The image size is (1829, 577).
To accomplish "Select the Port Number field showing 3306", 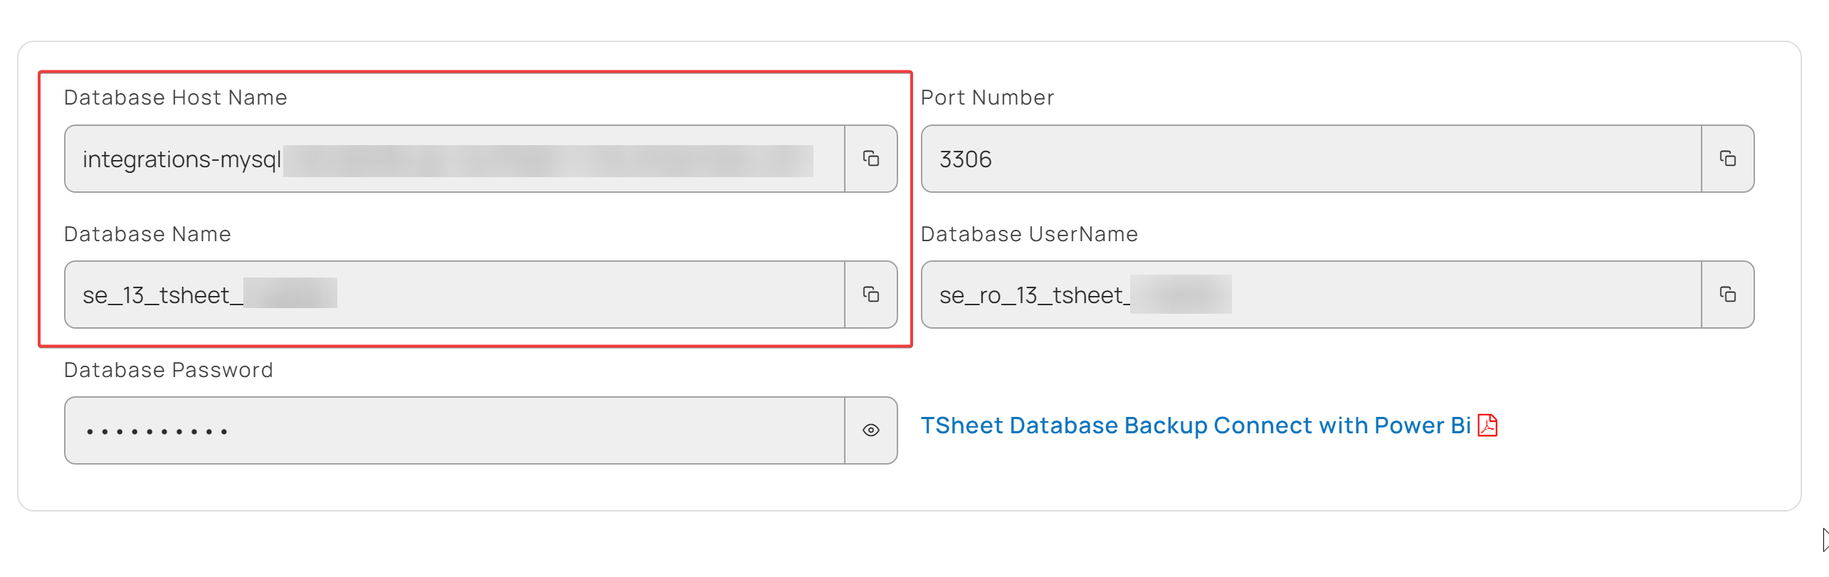I will pyautogui.click(x=1312, y=159).
